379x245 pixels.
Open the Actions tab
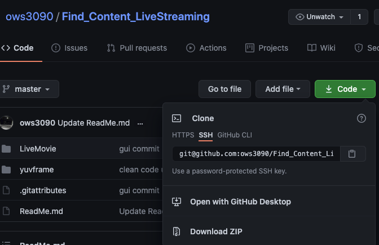[x=206, y=48]
